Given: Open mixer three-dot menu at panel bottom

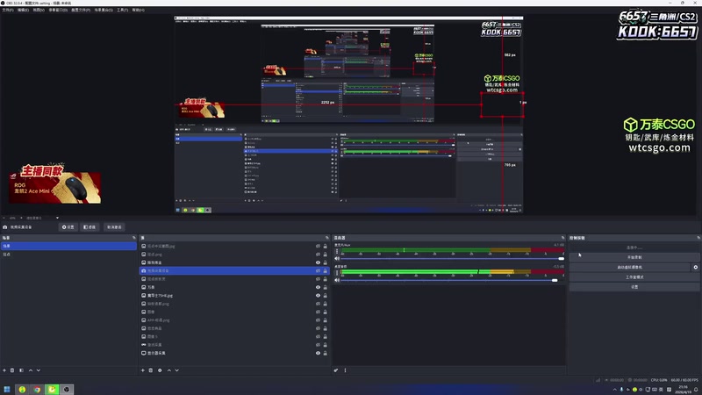Looking at the screenshot, I should (x=345, y=370).
